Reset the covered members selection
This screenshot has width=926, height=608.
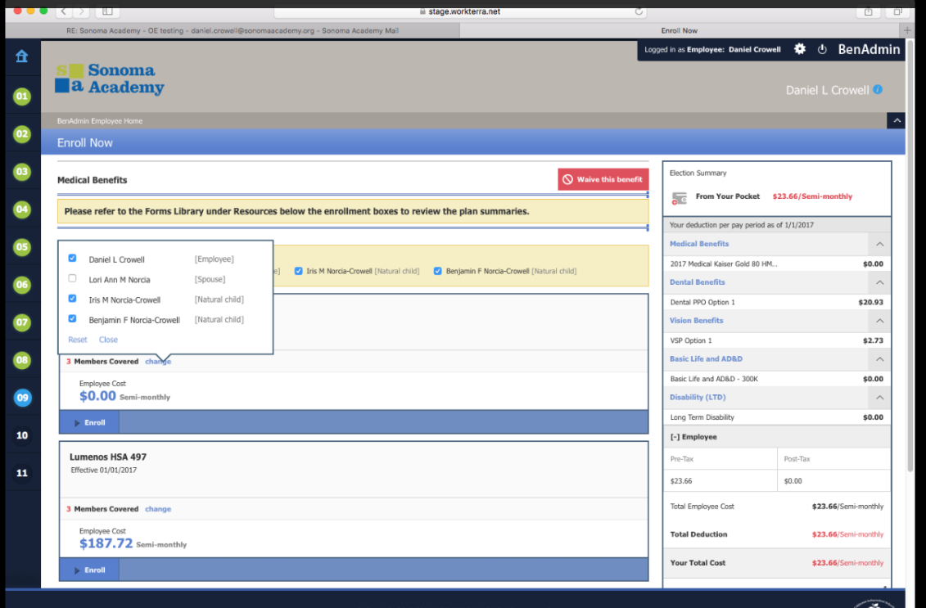[x=77, y=340]
